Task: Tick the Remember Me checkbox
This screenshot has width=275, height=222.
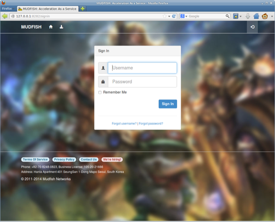Action: click(100, 92)
